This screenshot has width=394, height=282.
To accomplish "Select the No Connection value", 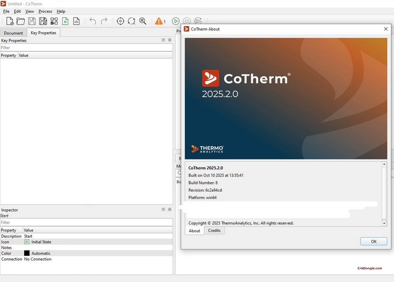I will coord(38,259).
